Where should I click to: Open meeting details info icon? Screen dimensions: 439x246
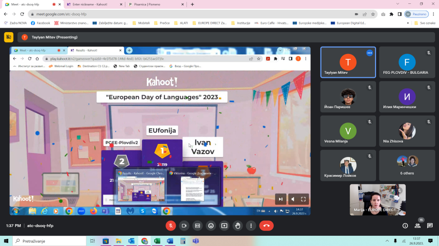(x=405, y=226)
